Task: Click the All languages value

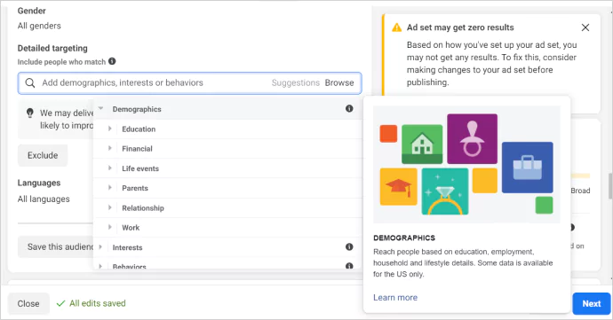Action: 44,199
